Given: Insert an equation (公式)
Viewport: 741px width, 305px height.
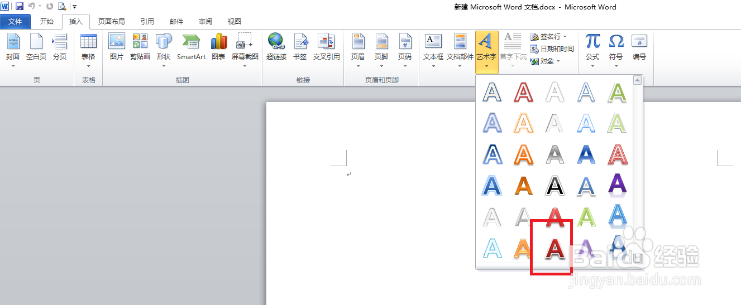Looking at the screenshot, I should click(x=592, y=50).
